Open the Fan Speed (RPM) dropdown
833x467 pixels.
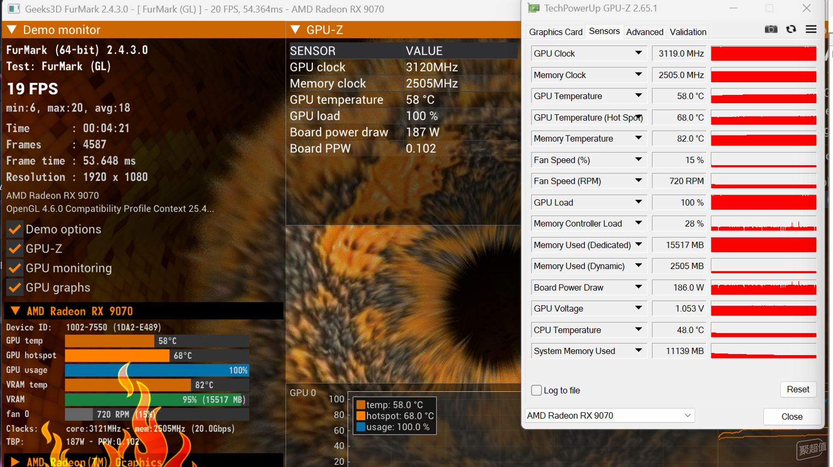click(x=638, y=181)
